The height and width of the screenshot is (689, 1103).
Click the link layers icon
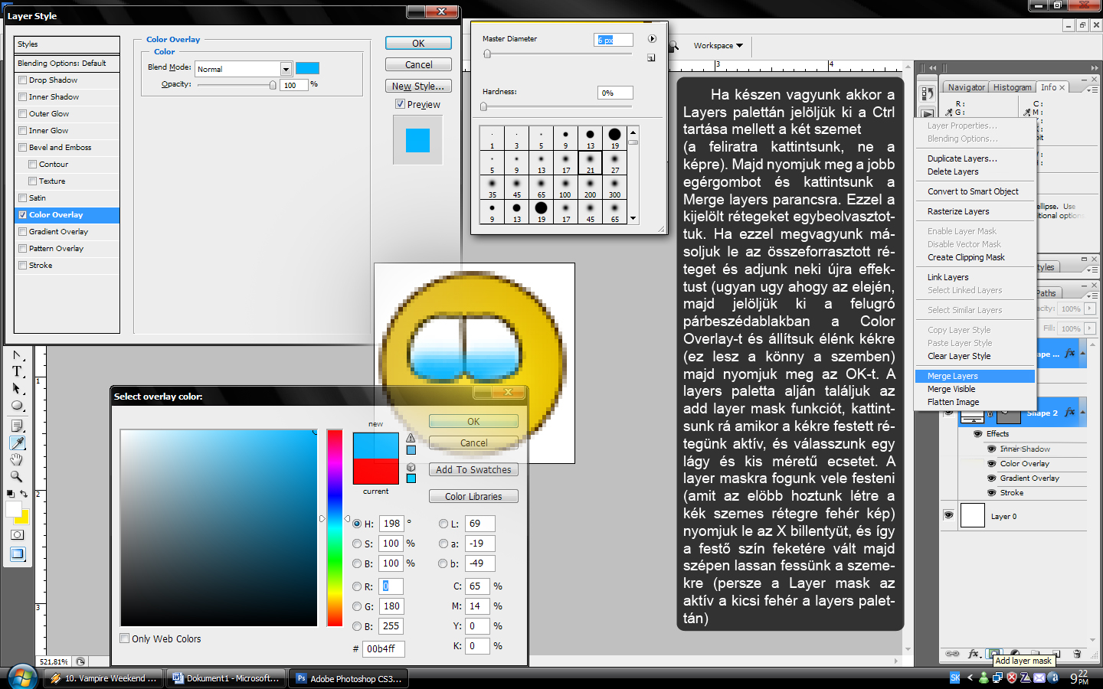952,654
